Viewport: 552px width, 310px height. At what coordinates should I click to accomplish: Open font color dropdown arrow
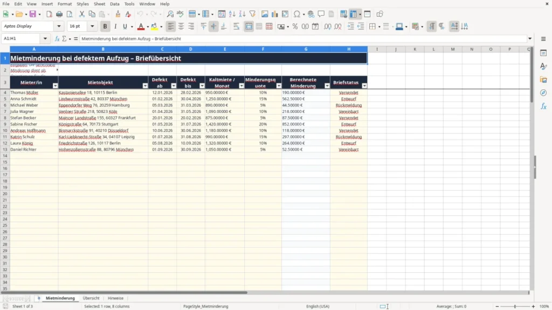click(148, 27)
